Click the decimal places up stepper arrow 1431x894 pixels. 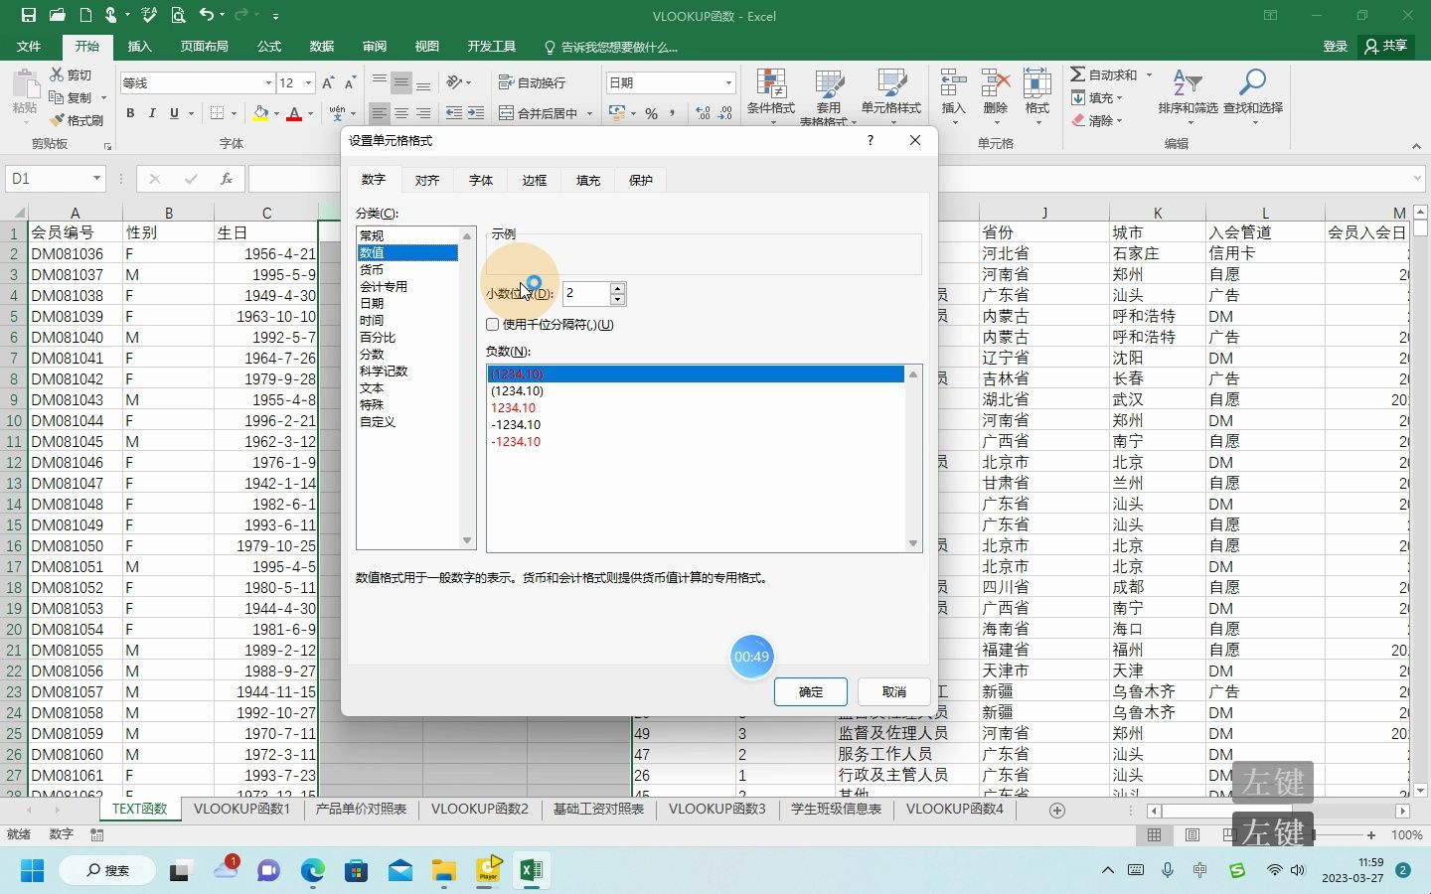coord(617,288)
